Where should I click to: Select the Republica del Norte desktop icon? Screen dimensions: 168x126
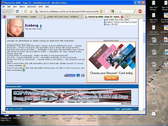[x=6, y=118]
